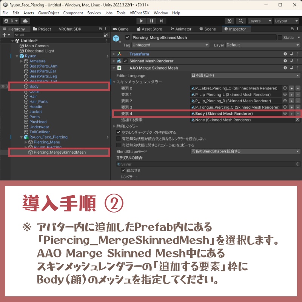Open the account dropdown

click(11, 21)
